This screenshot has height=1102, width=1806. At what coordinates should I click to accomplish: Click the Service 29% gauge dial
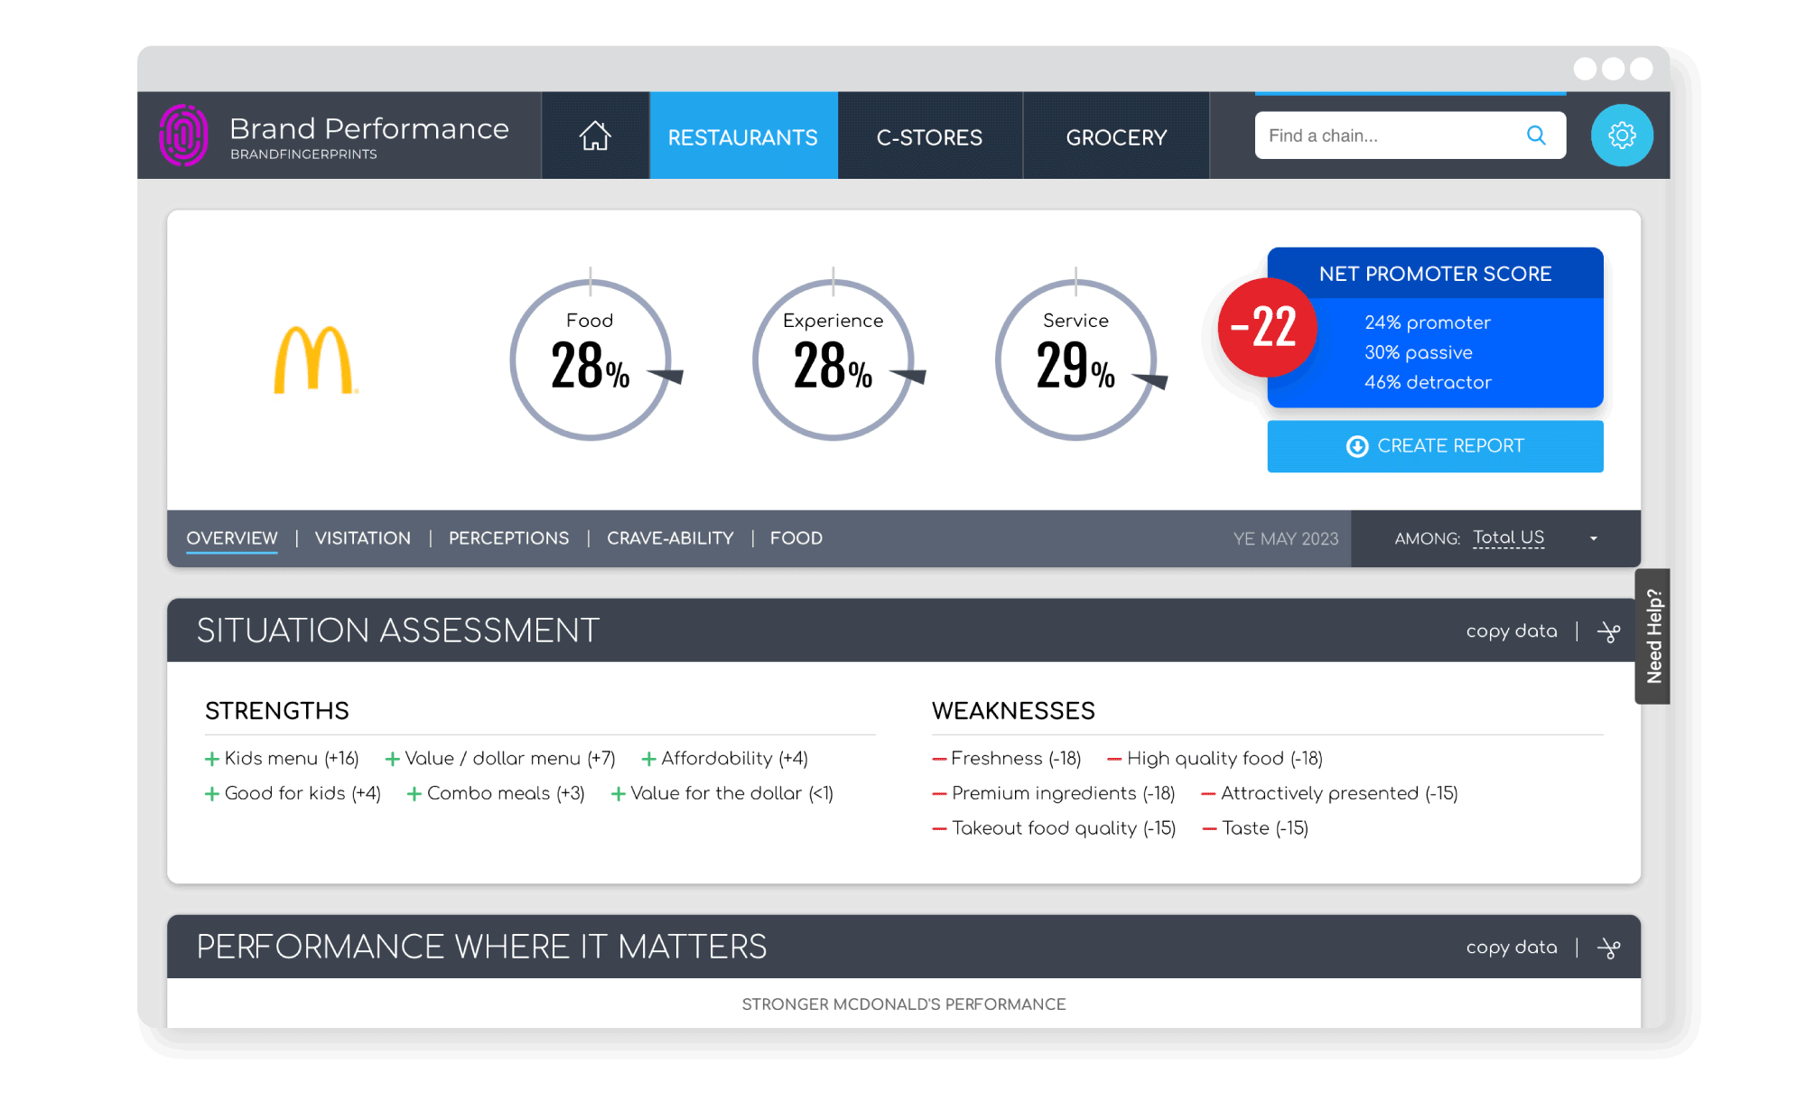[x=1075, y=360]
